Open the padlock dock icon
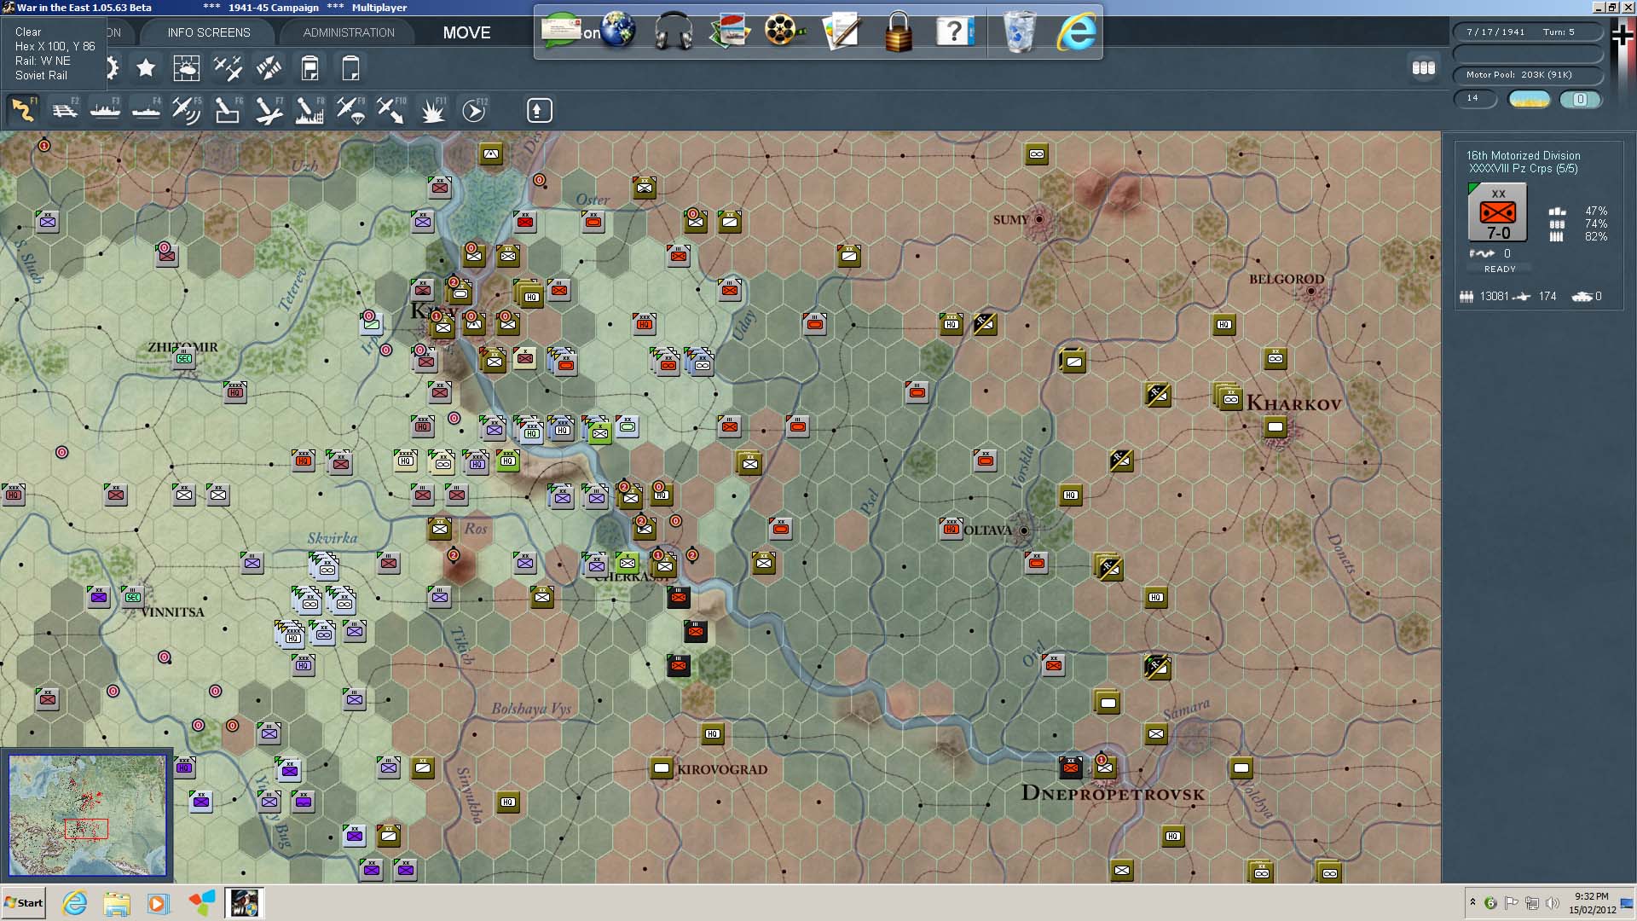Viewport: 1637px width, 921px height. (x=898, y=32)
